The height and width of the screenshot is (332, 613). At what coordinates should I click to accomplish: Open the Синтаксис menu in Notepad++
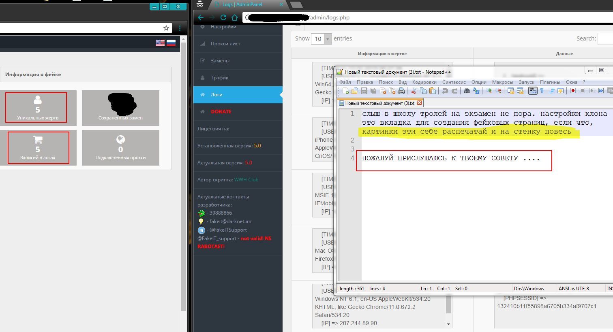(x=454, y=82)
